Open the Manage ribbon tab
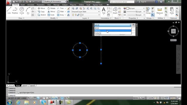The height and width of the screenshot is (105, 187). coord(56,5)
